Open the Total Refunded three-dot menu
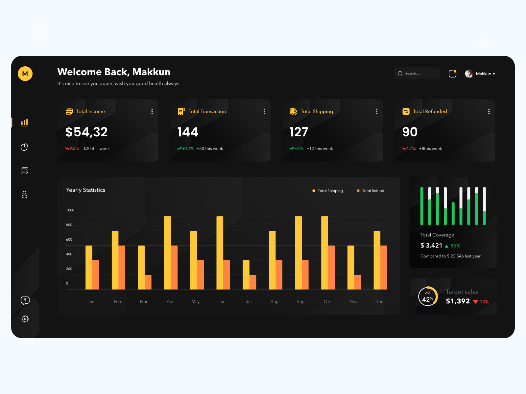The width and height of the screenshot is (526, 394). coord(489,112)
